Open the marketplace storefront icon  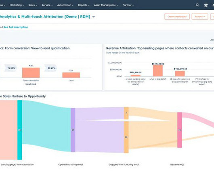coord(206,5)
